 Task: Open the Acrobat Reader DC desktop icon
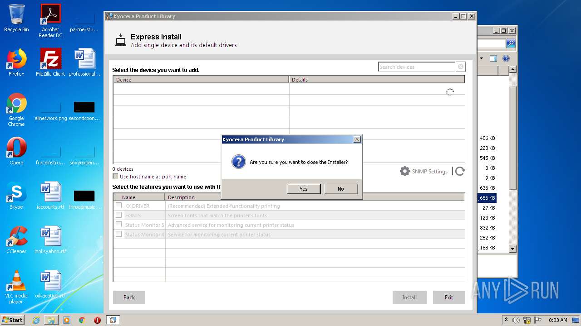click(x=50, y=21)
